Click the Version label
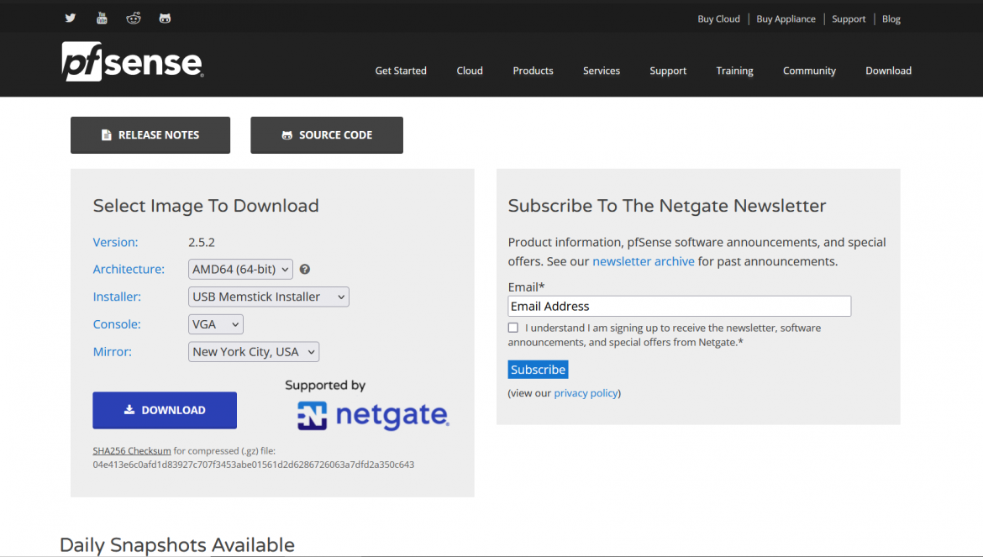Viewport: 983px width, 557px height. 115,242
